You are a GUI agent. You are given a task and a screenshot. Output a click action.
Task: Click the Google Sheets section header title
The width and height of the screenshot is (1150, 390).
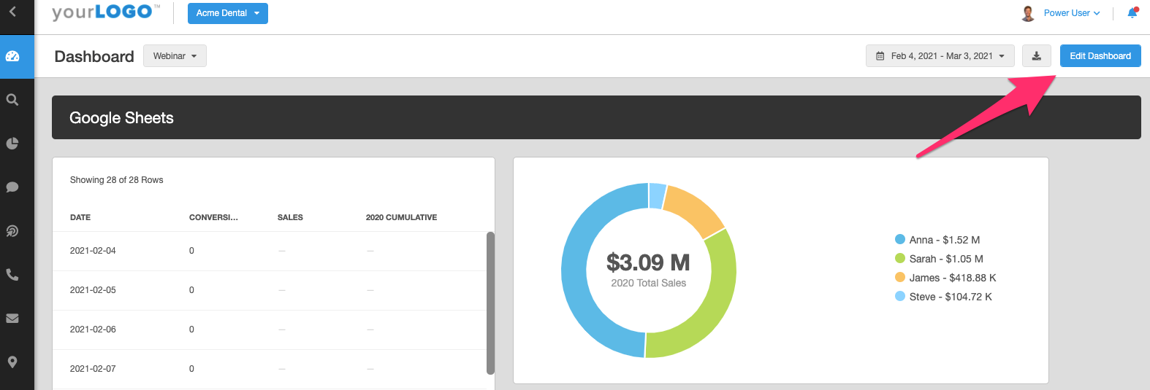121,118
